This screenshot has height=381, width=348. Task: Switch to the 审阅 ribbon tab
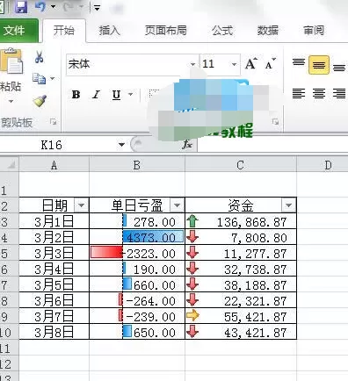(x=314, y=30)
